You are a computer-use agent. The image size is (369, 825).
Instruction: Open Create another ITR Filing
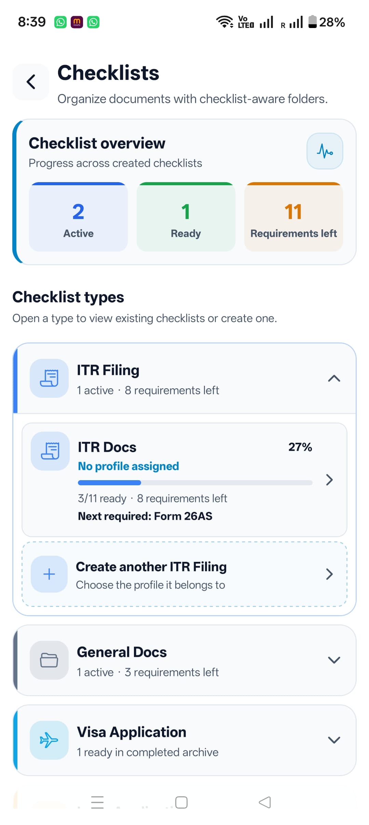[184, 574]
